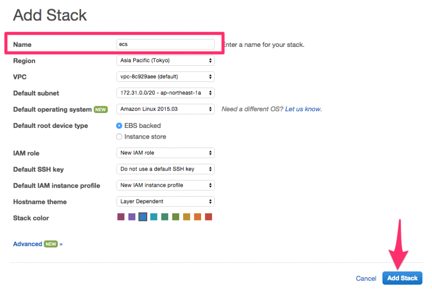Viewport: 432px width, 293px height.
Task: Open the VPC dropdown
Action: pyautogui.click(x=165, y=77)
